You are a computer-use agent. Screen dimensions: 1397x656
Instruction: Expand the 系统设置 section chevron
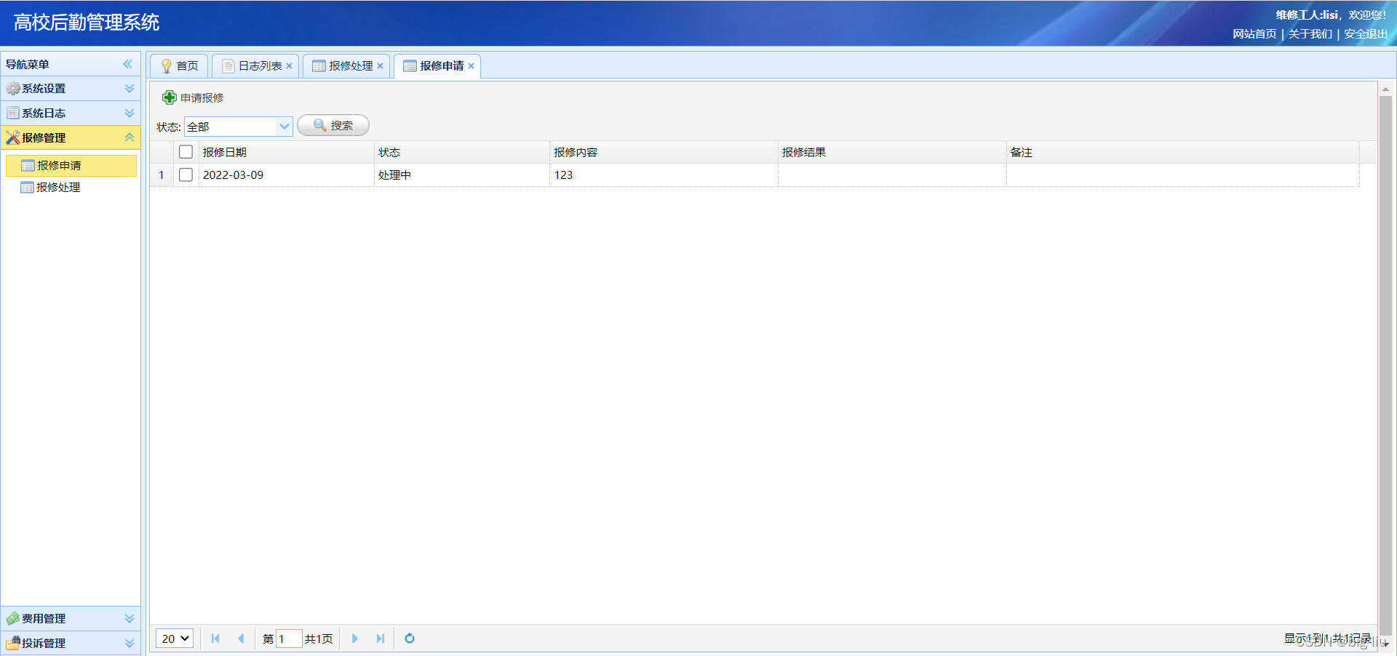[130, 89]
